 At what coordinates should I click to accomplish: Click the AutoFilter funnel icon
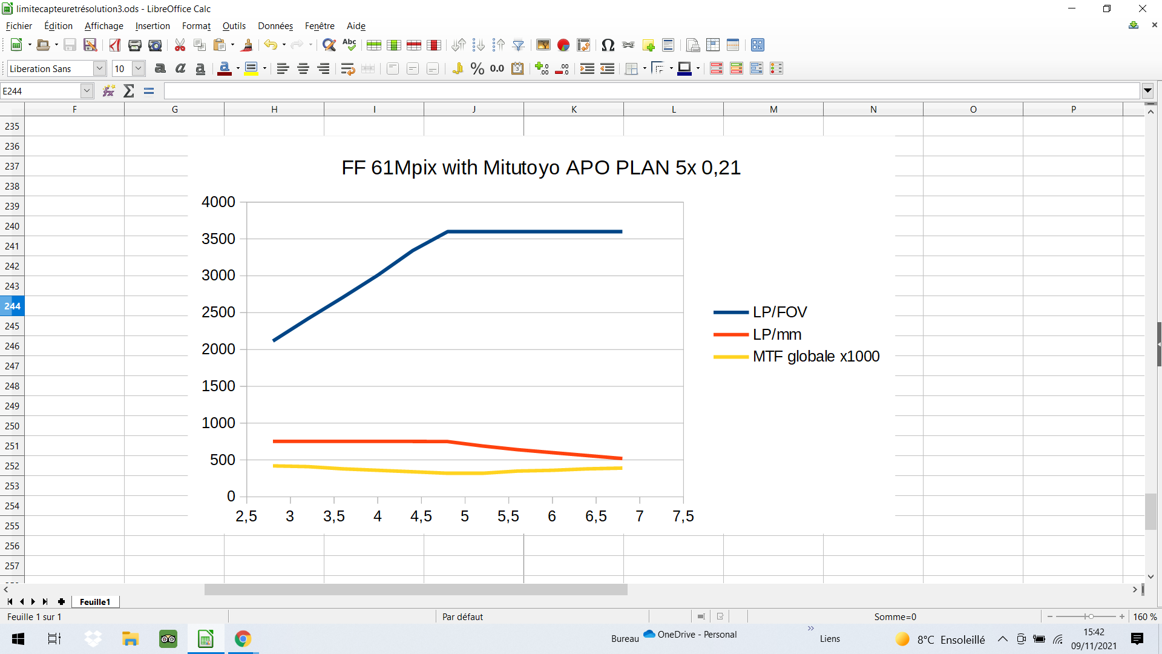click(x=518, y=45)
